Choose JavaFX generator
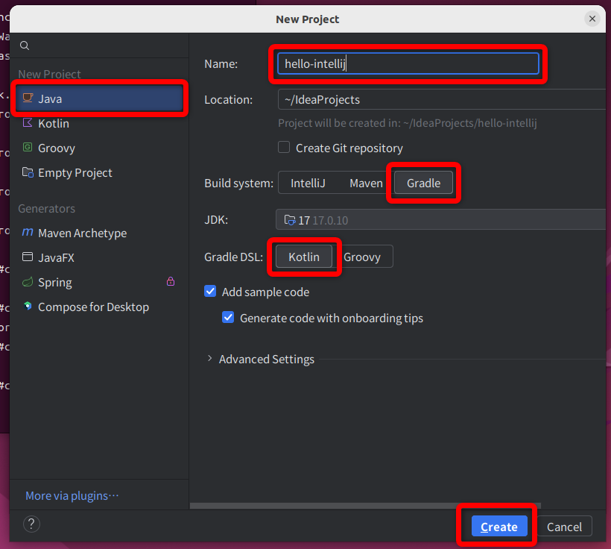611x549 pixels. [x=99, y=257]
